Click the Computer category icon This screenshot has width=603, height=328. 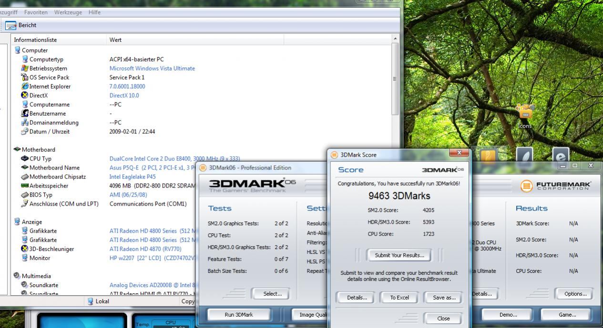click(x=18, y=50)
